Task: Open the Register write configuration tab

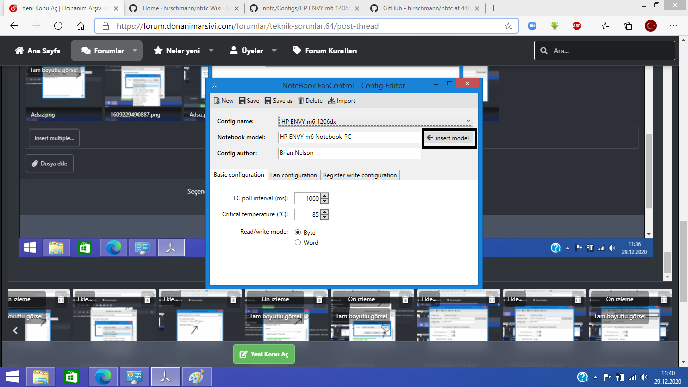Action: click(x=360, y=175)
